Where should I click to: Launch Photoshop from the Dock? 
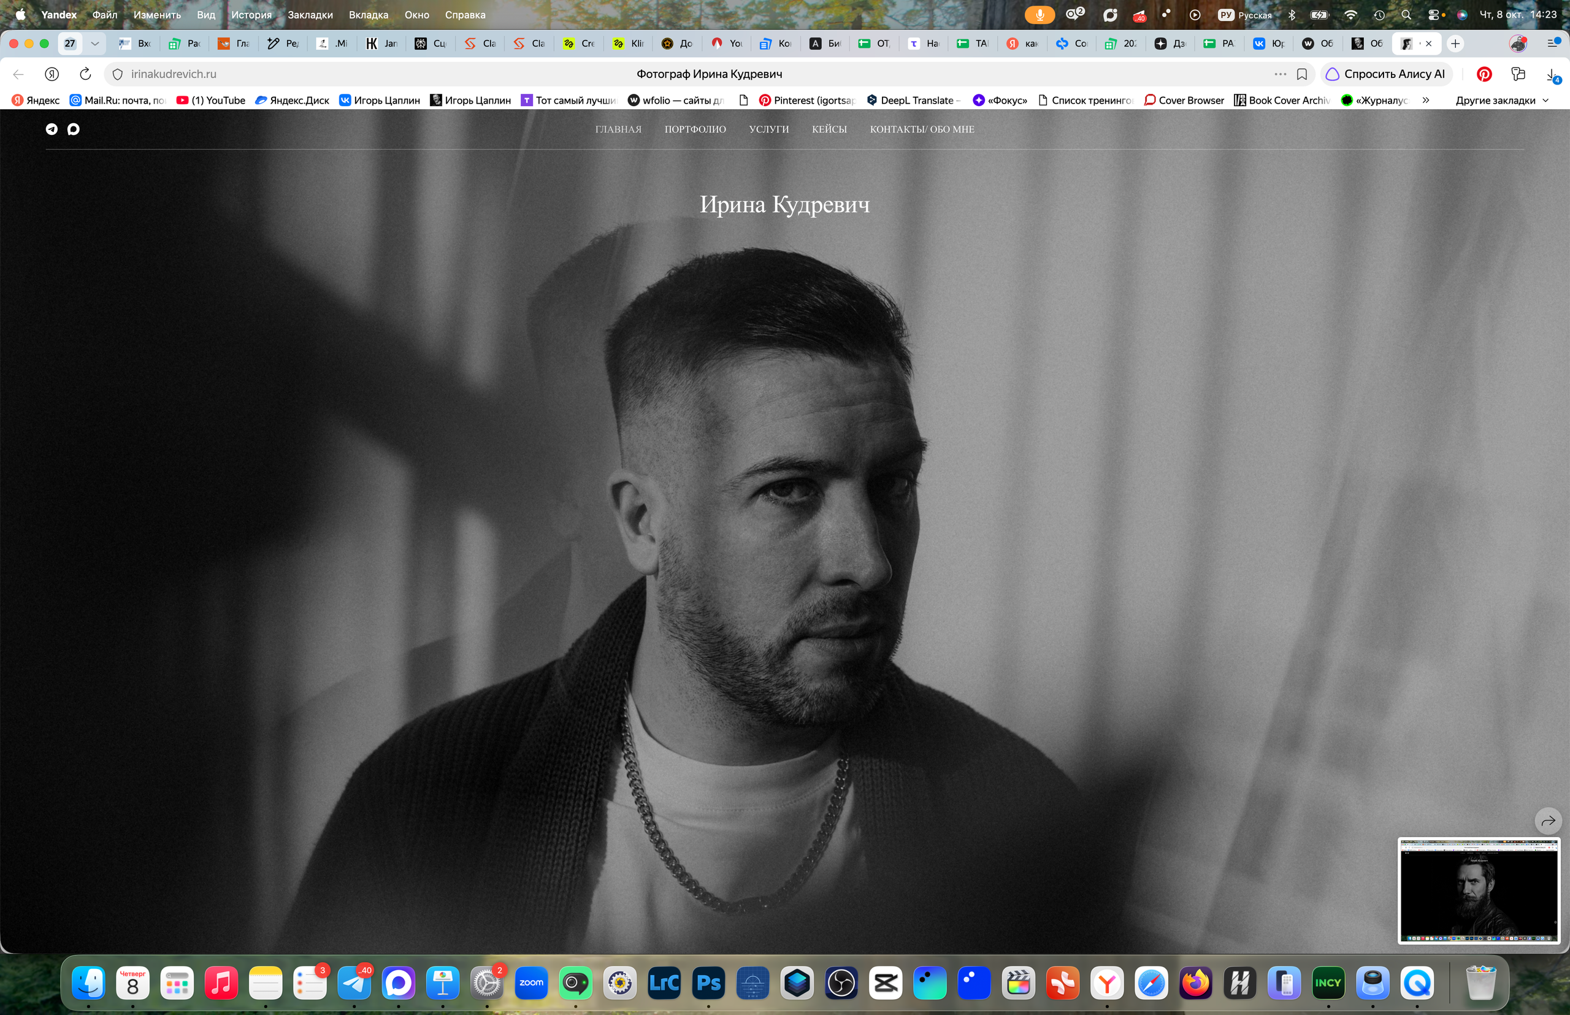(708, 983)
